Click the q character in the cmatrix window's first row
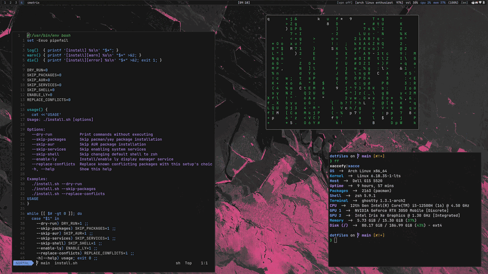488x274 pixels. click(268, 19)
